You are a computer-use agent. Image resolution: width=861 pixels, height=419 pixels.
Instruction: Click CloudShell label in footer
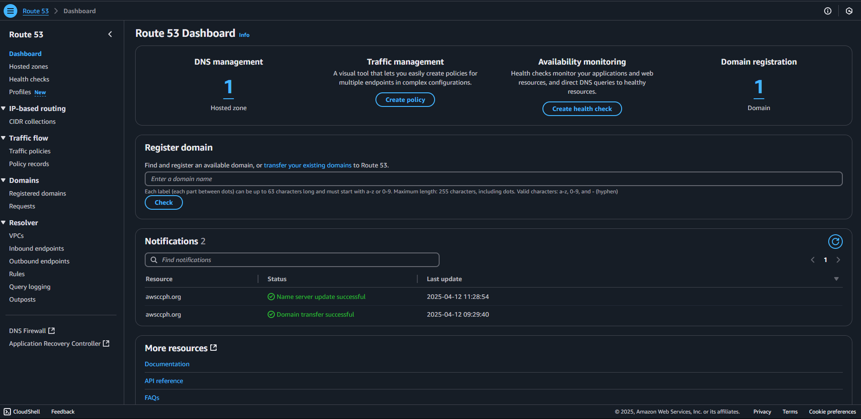click(x=26, y=412)
